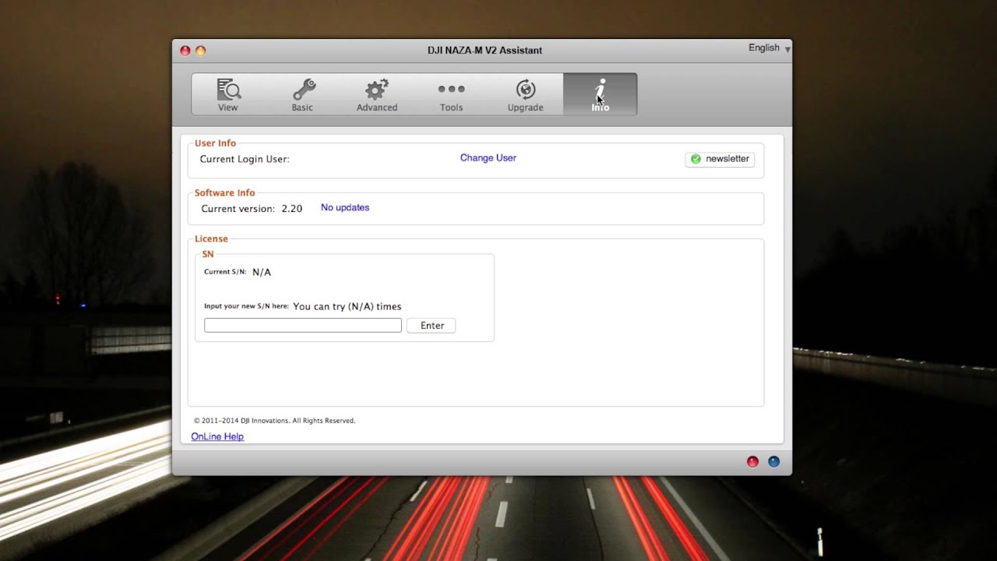Click the DJI NAZA-M V2 Assistant title
The height and width of the screenshot is (561, 997).
tap(484, 50)
